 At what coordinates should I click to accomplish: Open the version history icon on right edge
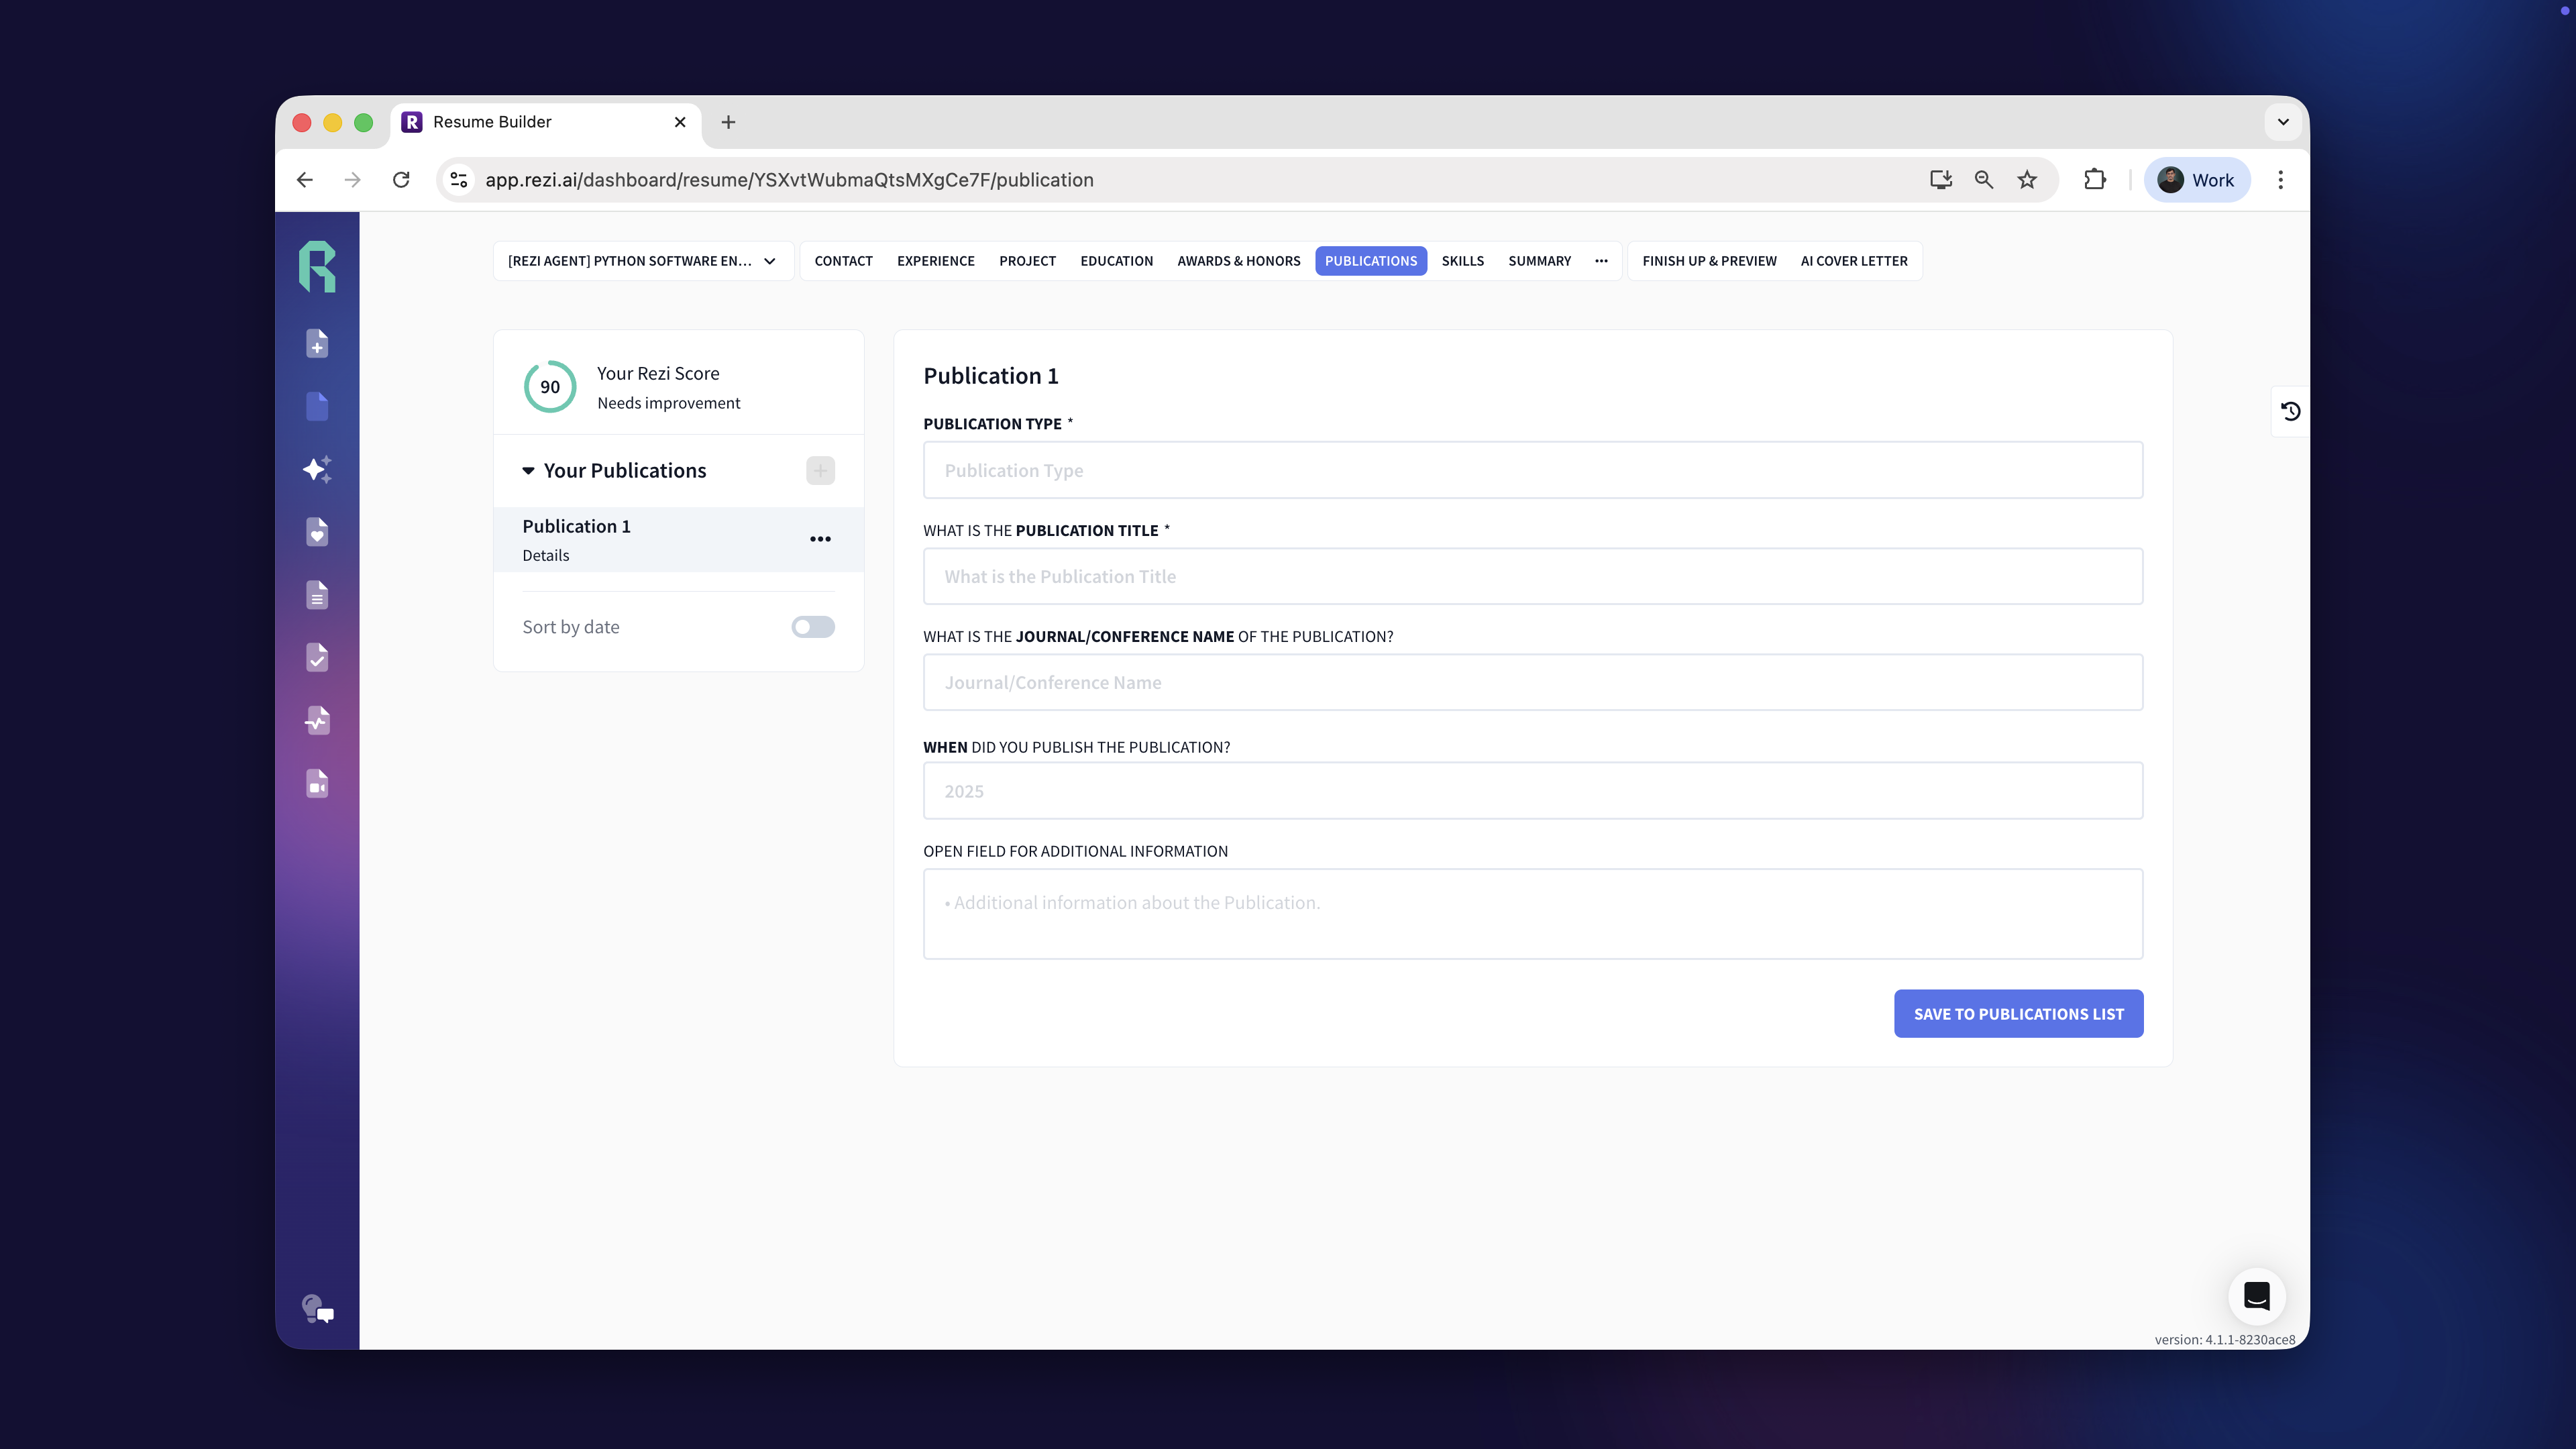click(2290, 411)
